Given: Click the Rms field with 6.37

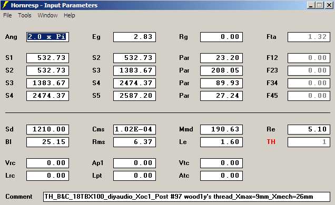Looking at the screenshot, I should point(135,142).
